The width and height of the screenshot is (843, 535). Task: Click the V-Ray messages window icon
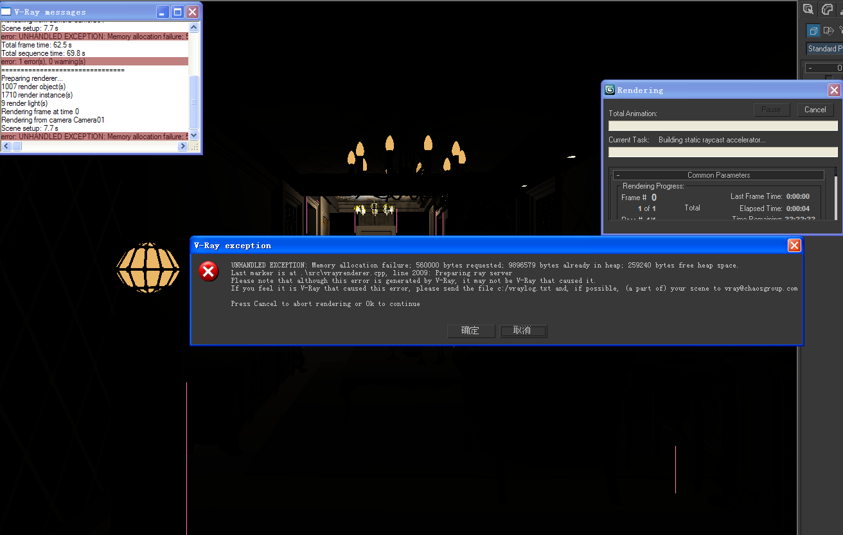pyautogui.click(x=6, y=12)
